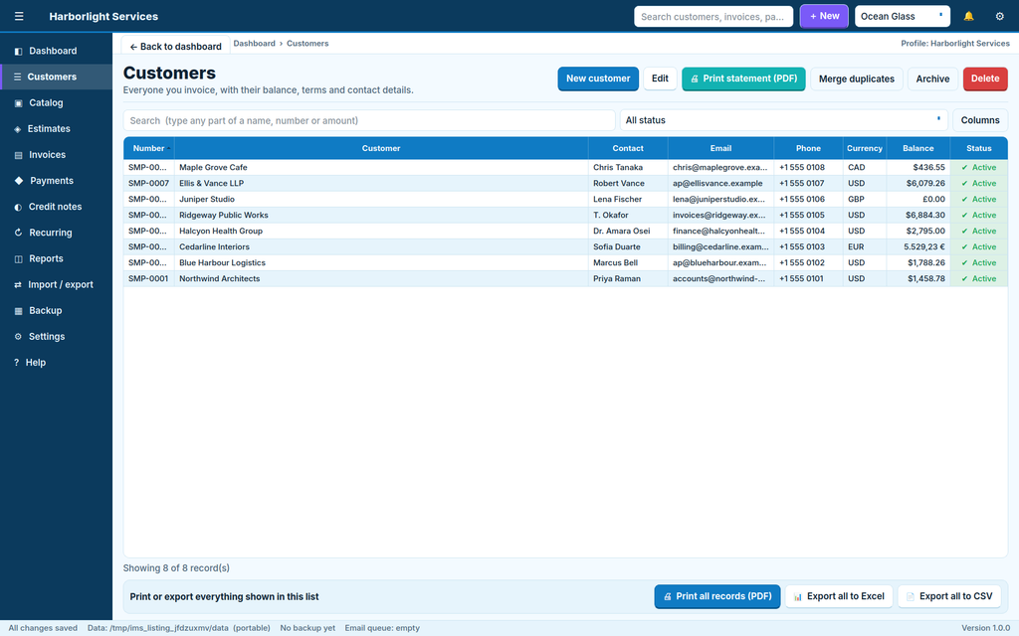Click the Credit notes sidebar icon
Viewport: 1019px width, 636px height.
(x=18, y=207)
